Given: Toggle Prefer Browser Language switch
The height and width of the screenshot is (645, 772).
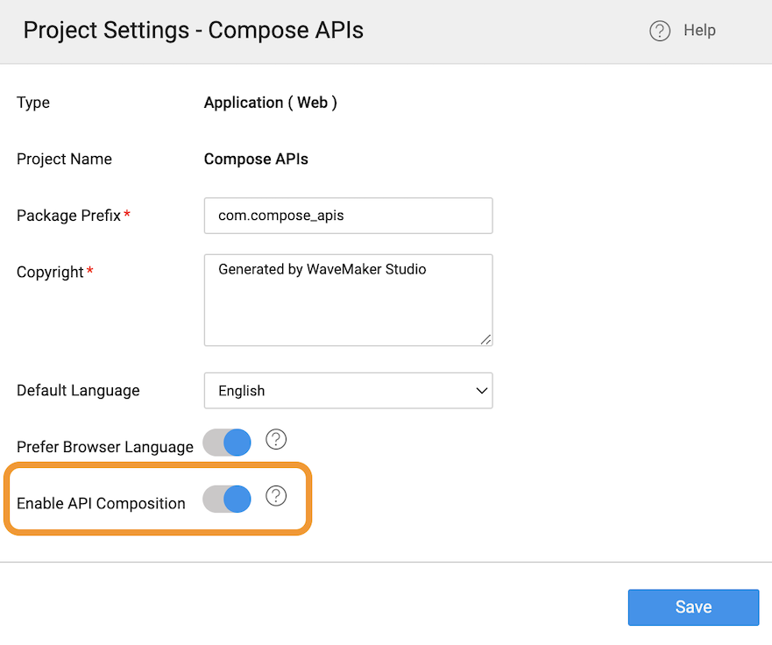Looking at the screenshot, I should coord(227,443).
